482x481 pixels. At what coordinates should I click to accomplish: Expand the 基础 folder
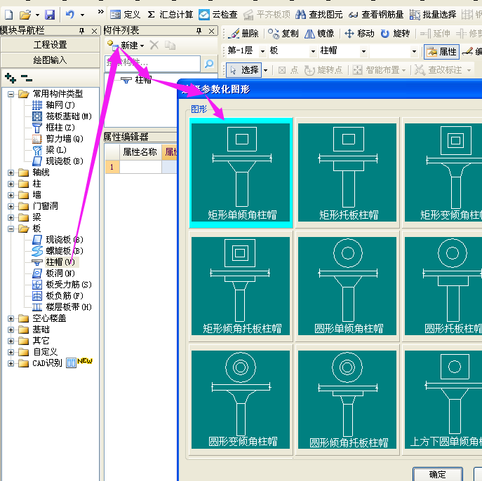(x=11, y=330)
